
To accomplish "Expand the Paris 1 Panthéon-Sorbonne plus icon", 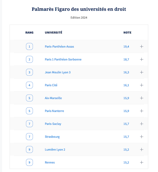I will (x=142, y=60).
